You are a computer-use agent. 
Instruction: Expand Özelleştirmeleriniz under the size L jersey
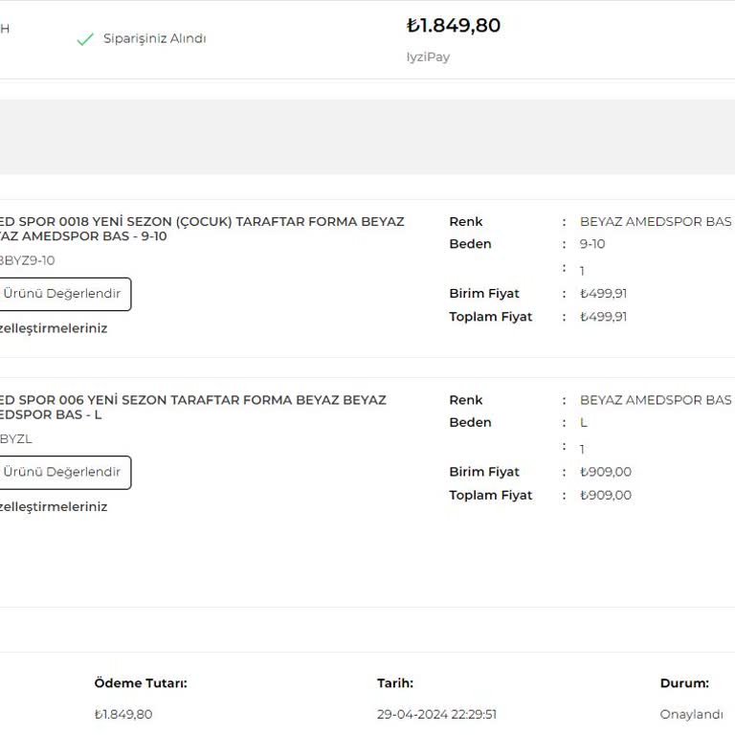[54, 507]
